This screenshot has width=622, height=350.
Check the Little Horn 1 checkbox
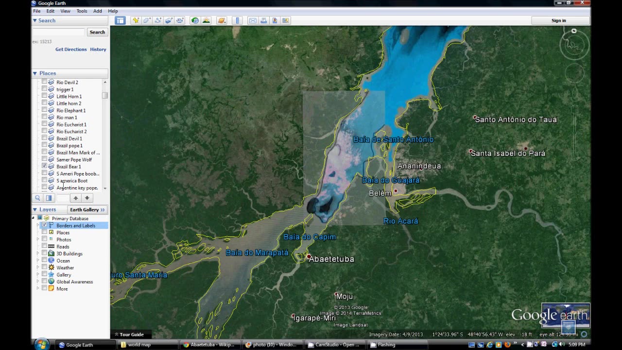[x=45, y=96]
